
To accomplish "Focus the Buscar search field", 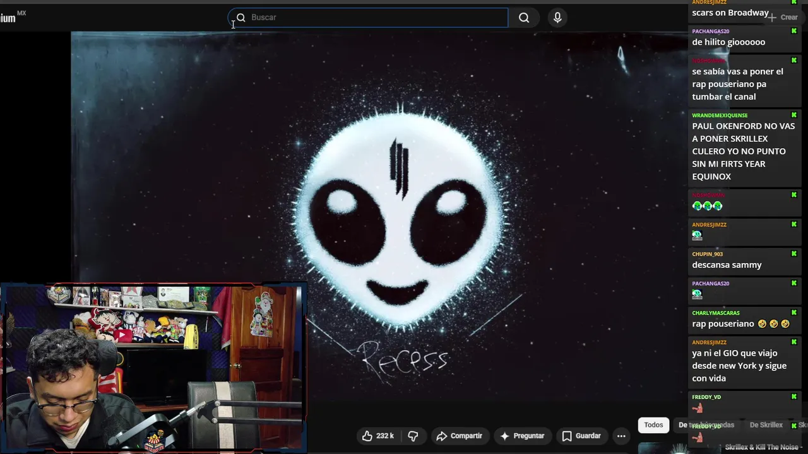I will [368, 18].
